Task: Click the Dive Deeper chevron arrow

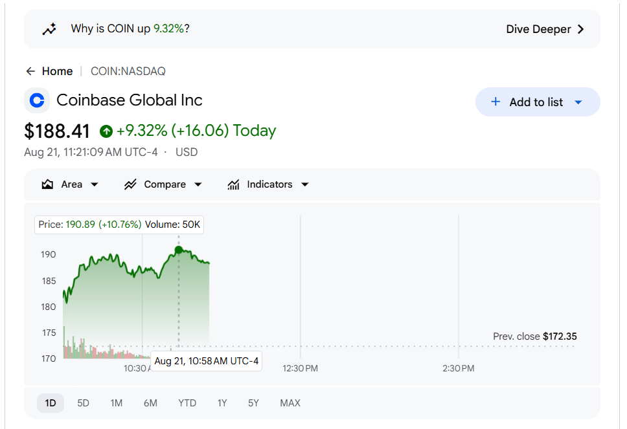Action: [x=580, y=29]
